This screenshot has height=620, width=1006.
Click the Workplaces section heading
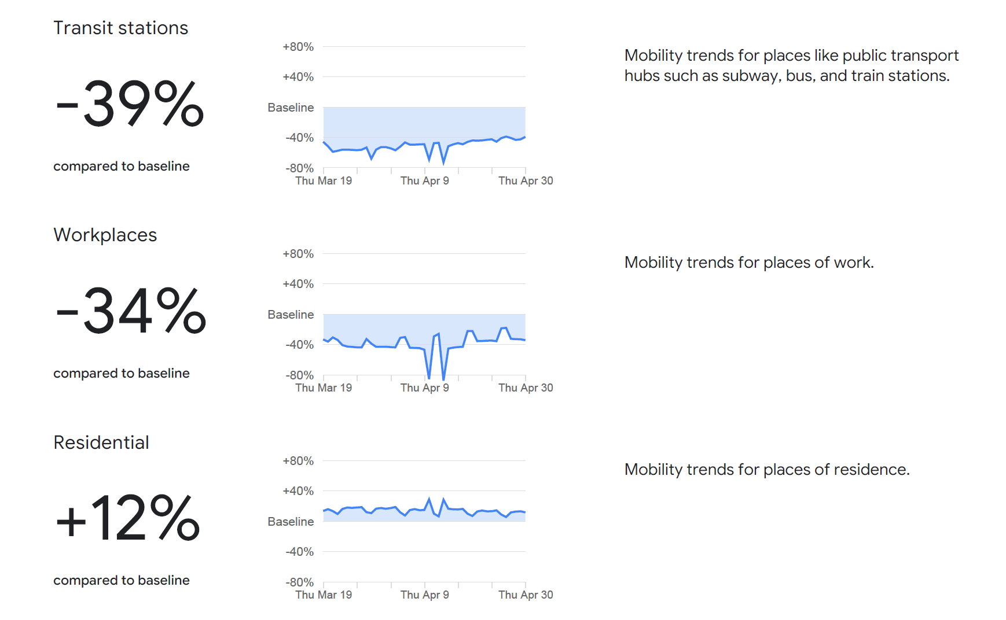(105, 235)
